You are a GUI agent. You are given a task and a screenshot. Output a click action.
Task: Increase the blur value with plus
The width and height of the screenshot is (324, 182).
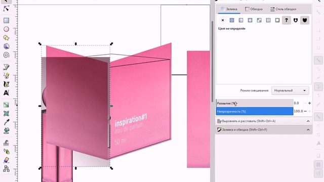(x=309, y=103)
